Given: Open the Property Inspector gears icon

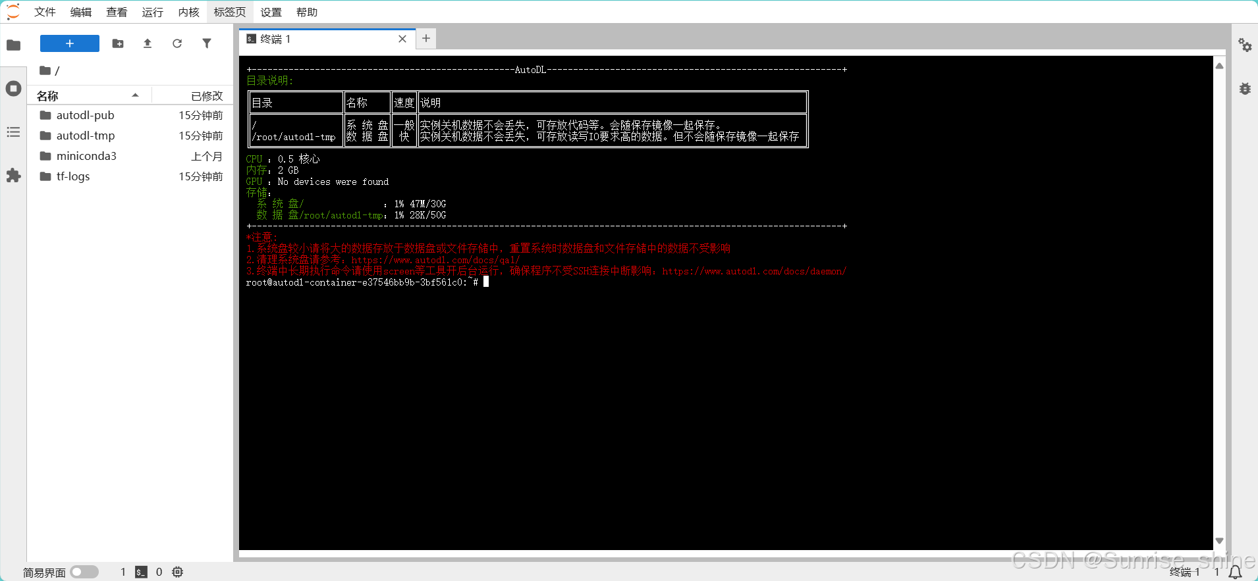Looking at the screenshot, I should (x=1245, y=45).
